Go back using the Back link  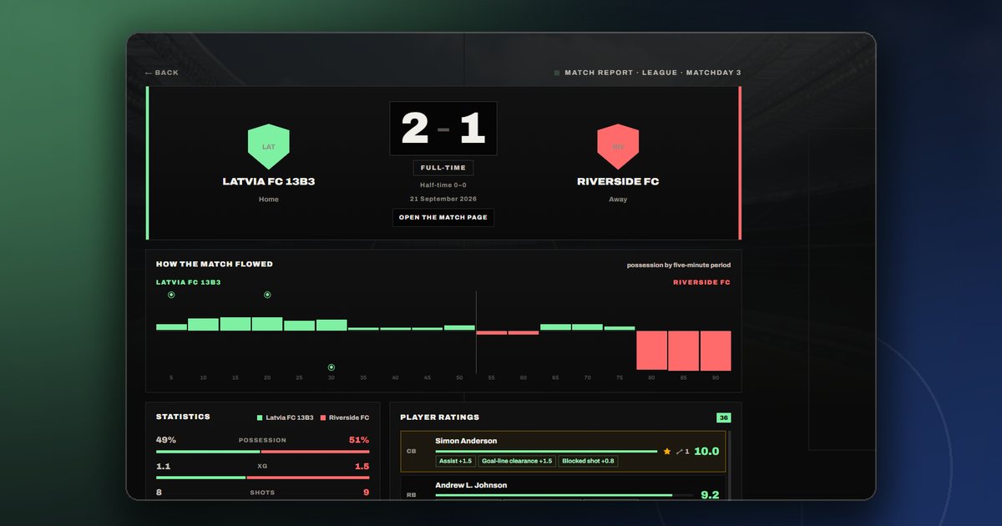(x=162, y=73)
